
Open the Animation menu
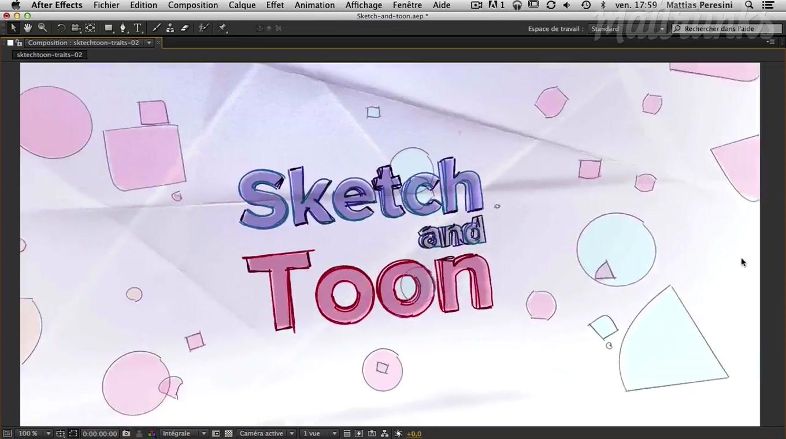[314, 5]
